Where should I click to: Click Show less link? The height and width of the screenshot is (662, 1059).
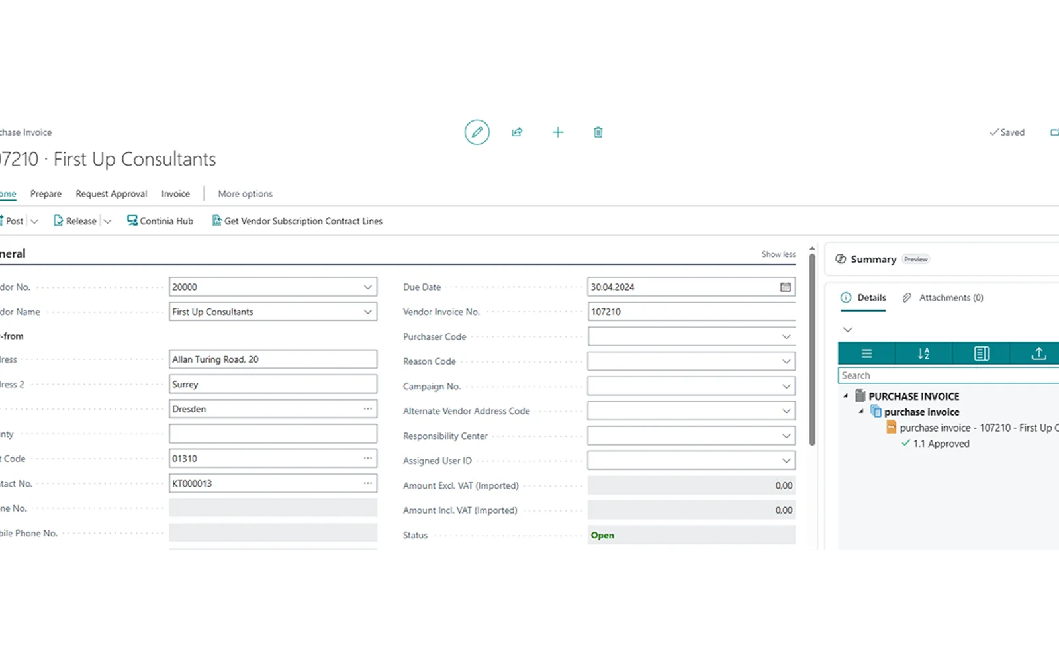click(x=778, y=254)
